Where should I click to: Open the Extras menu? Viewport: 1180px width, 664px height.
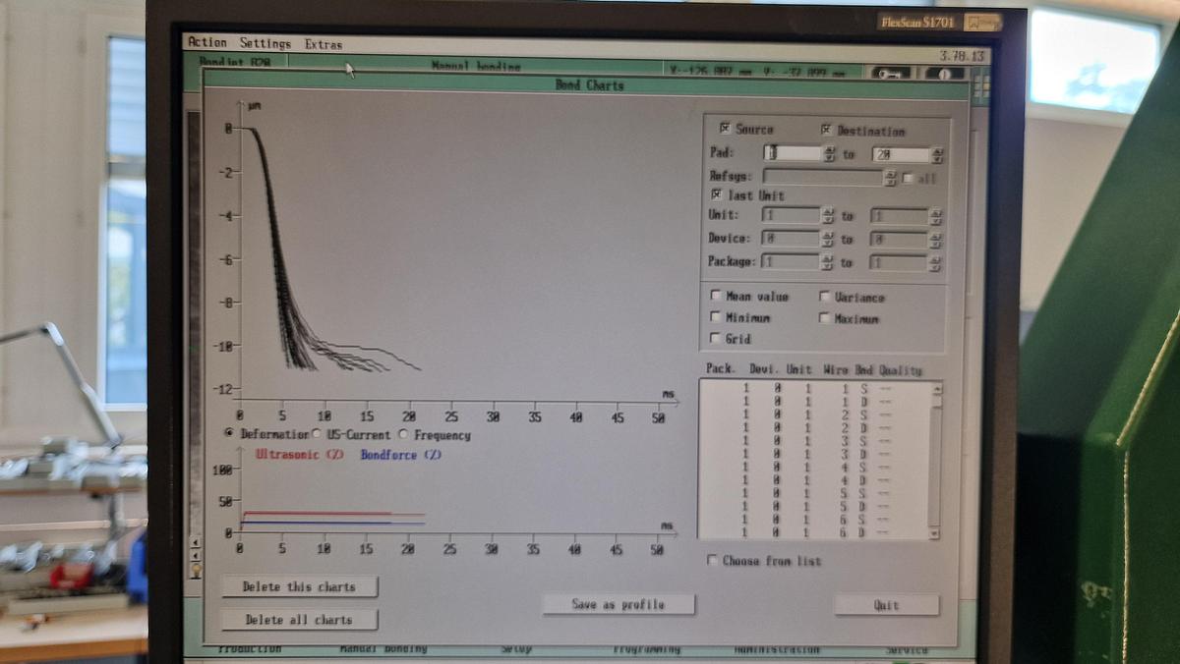tap(324, 44)
